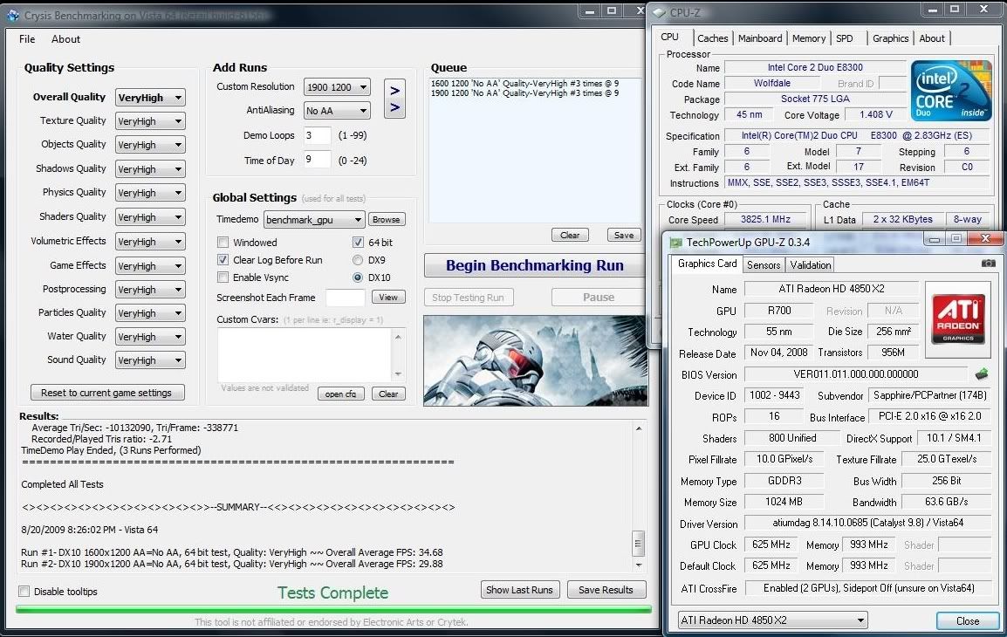Viewport: 1007px width, 637px height.
Task: Click the lower add-to-queue arrow button
Action: (x=395, y=107)
